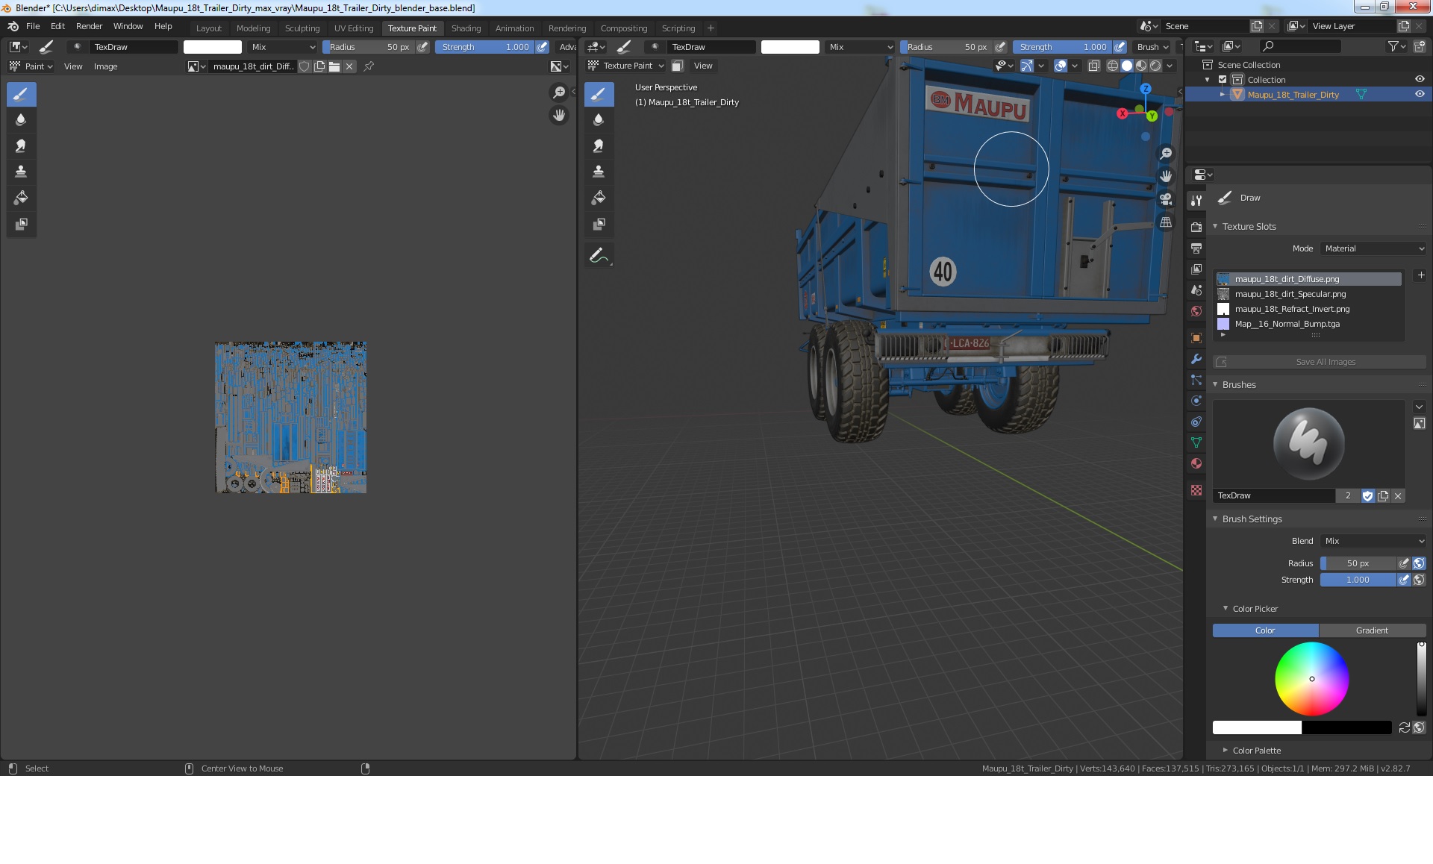Click the viewport pan hand gizmo
This screenshot has height=864, width=1433.
coord(1166,177)
